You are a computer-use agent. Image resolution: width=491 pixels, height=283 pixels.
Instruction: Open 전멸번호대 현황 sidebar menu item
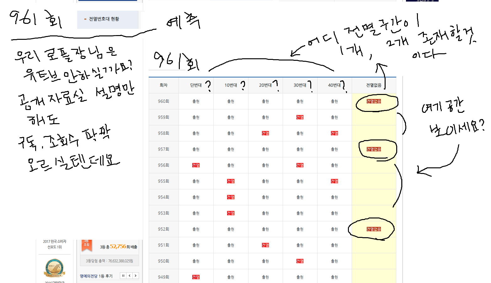tap(104, 19)
